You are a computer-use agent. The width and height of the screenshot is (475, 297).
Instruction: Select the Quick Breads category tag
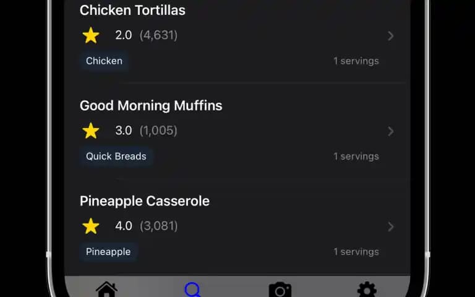click(116, 157)
